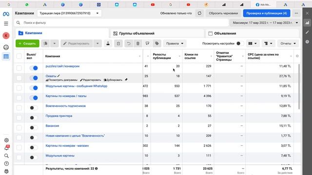Viewport: 312px width, 175px height.
Task: Open the date range dropdown
Action: click(x=265, y=23)
